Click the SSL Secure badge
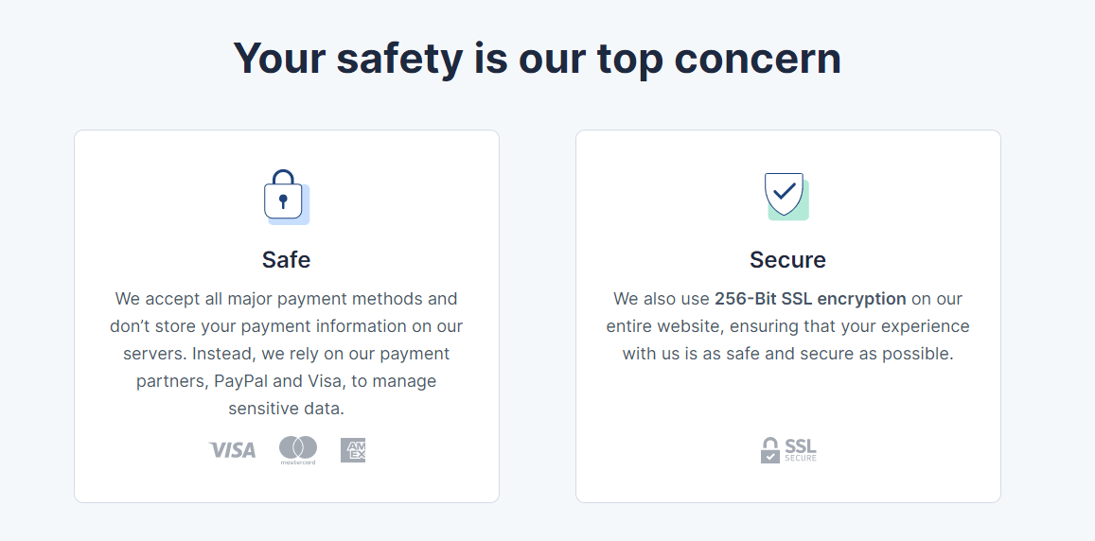The image size is (1095, 541). point(788,450)
